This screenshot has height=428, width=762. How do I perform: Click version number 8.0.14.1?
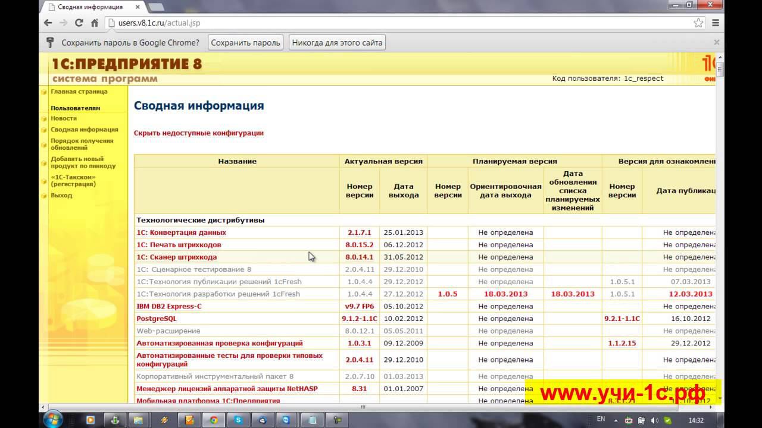coord(360,257)
